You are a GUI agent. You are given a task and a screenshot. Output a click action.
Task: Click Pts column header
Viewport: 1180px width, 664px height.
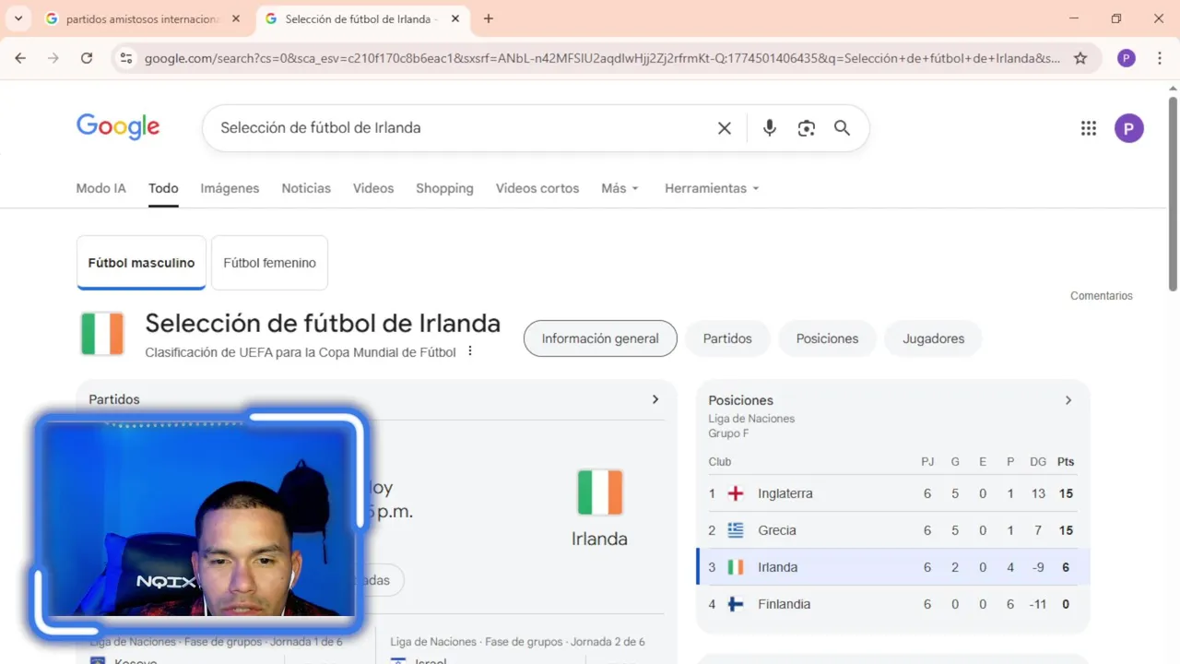1066,462
